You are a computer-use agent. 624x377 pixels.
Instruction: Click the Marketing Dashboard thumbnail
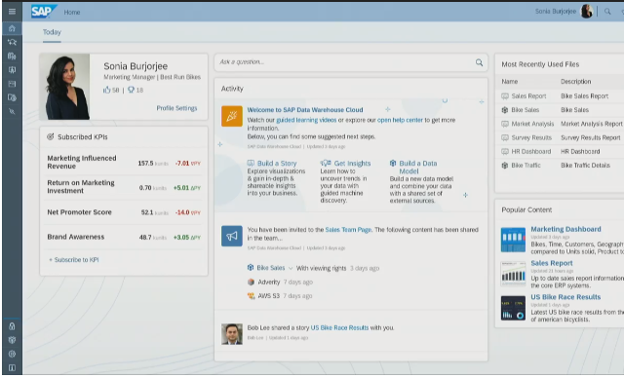point(513,240)
